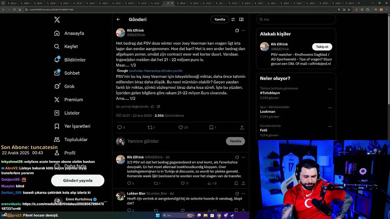Click the main post reply icon with 5

[x=121, y=127]
